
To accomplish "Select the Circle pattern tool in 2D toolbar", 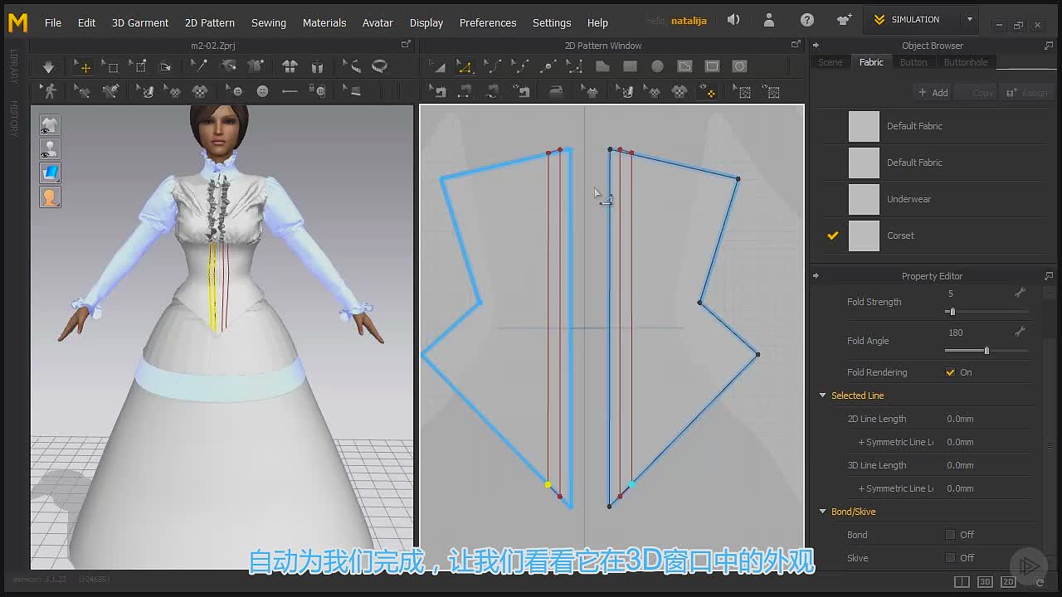I will tap(657, 66).
